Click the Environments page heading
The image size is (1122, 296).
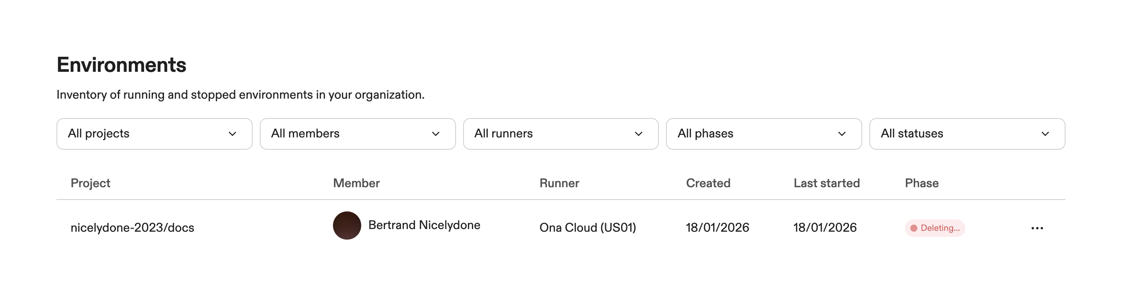coord(121,65)
